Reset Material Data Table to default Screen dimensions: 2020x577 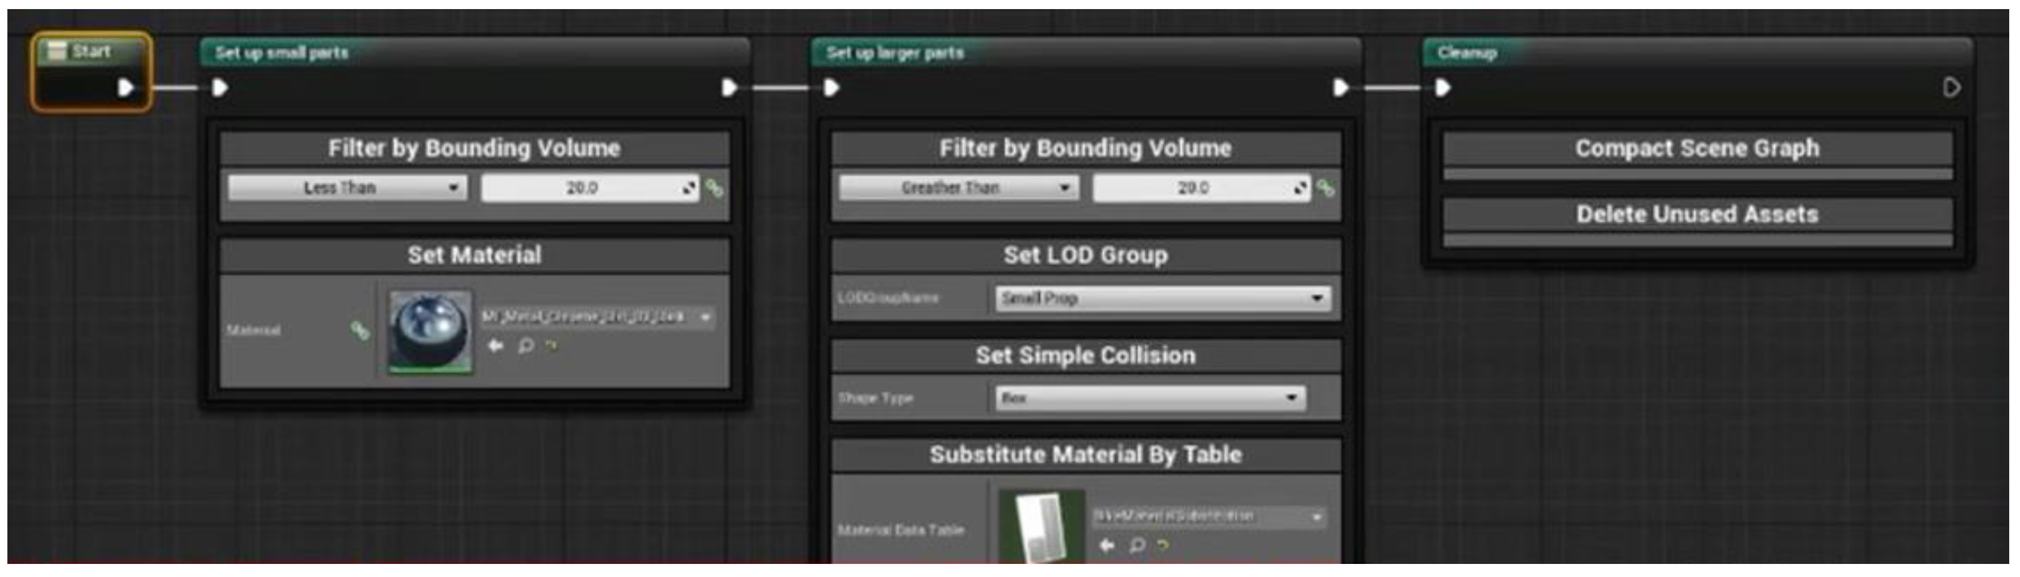click(x=1163, y=546)
